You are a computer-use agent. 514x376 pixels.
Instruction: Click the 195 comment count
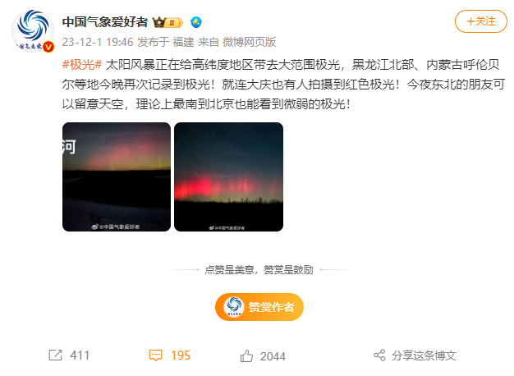[x=181, y=355]
